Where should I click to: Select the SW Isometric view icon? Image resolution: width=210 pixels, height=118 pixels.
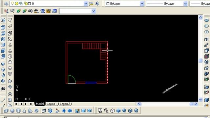[3, 64]
